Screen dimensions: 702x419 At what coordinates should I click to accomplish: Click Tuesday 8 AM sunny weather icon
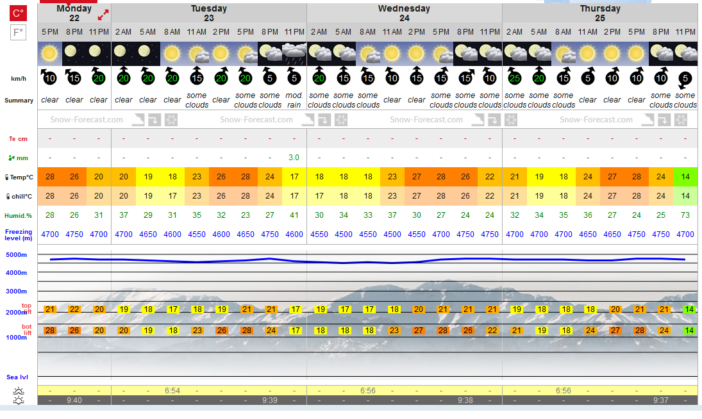click(x=172, y=54)
